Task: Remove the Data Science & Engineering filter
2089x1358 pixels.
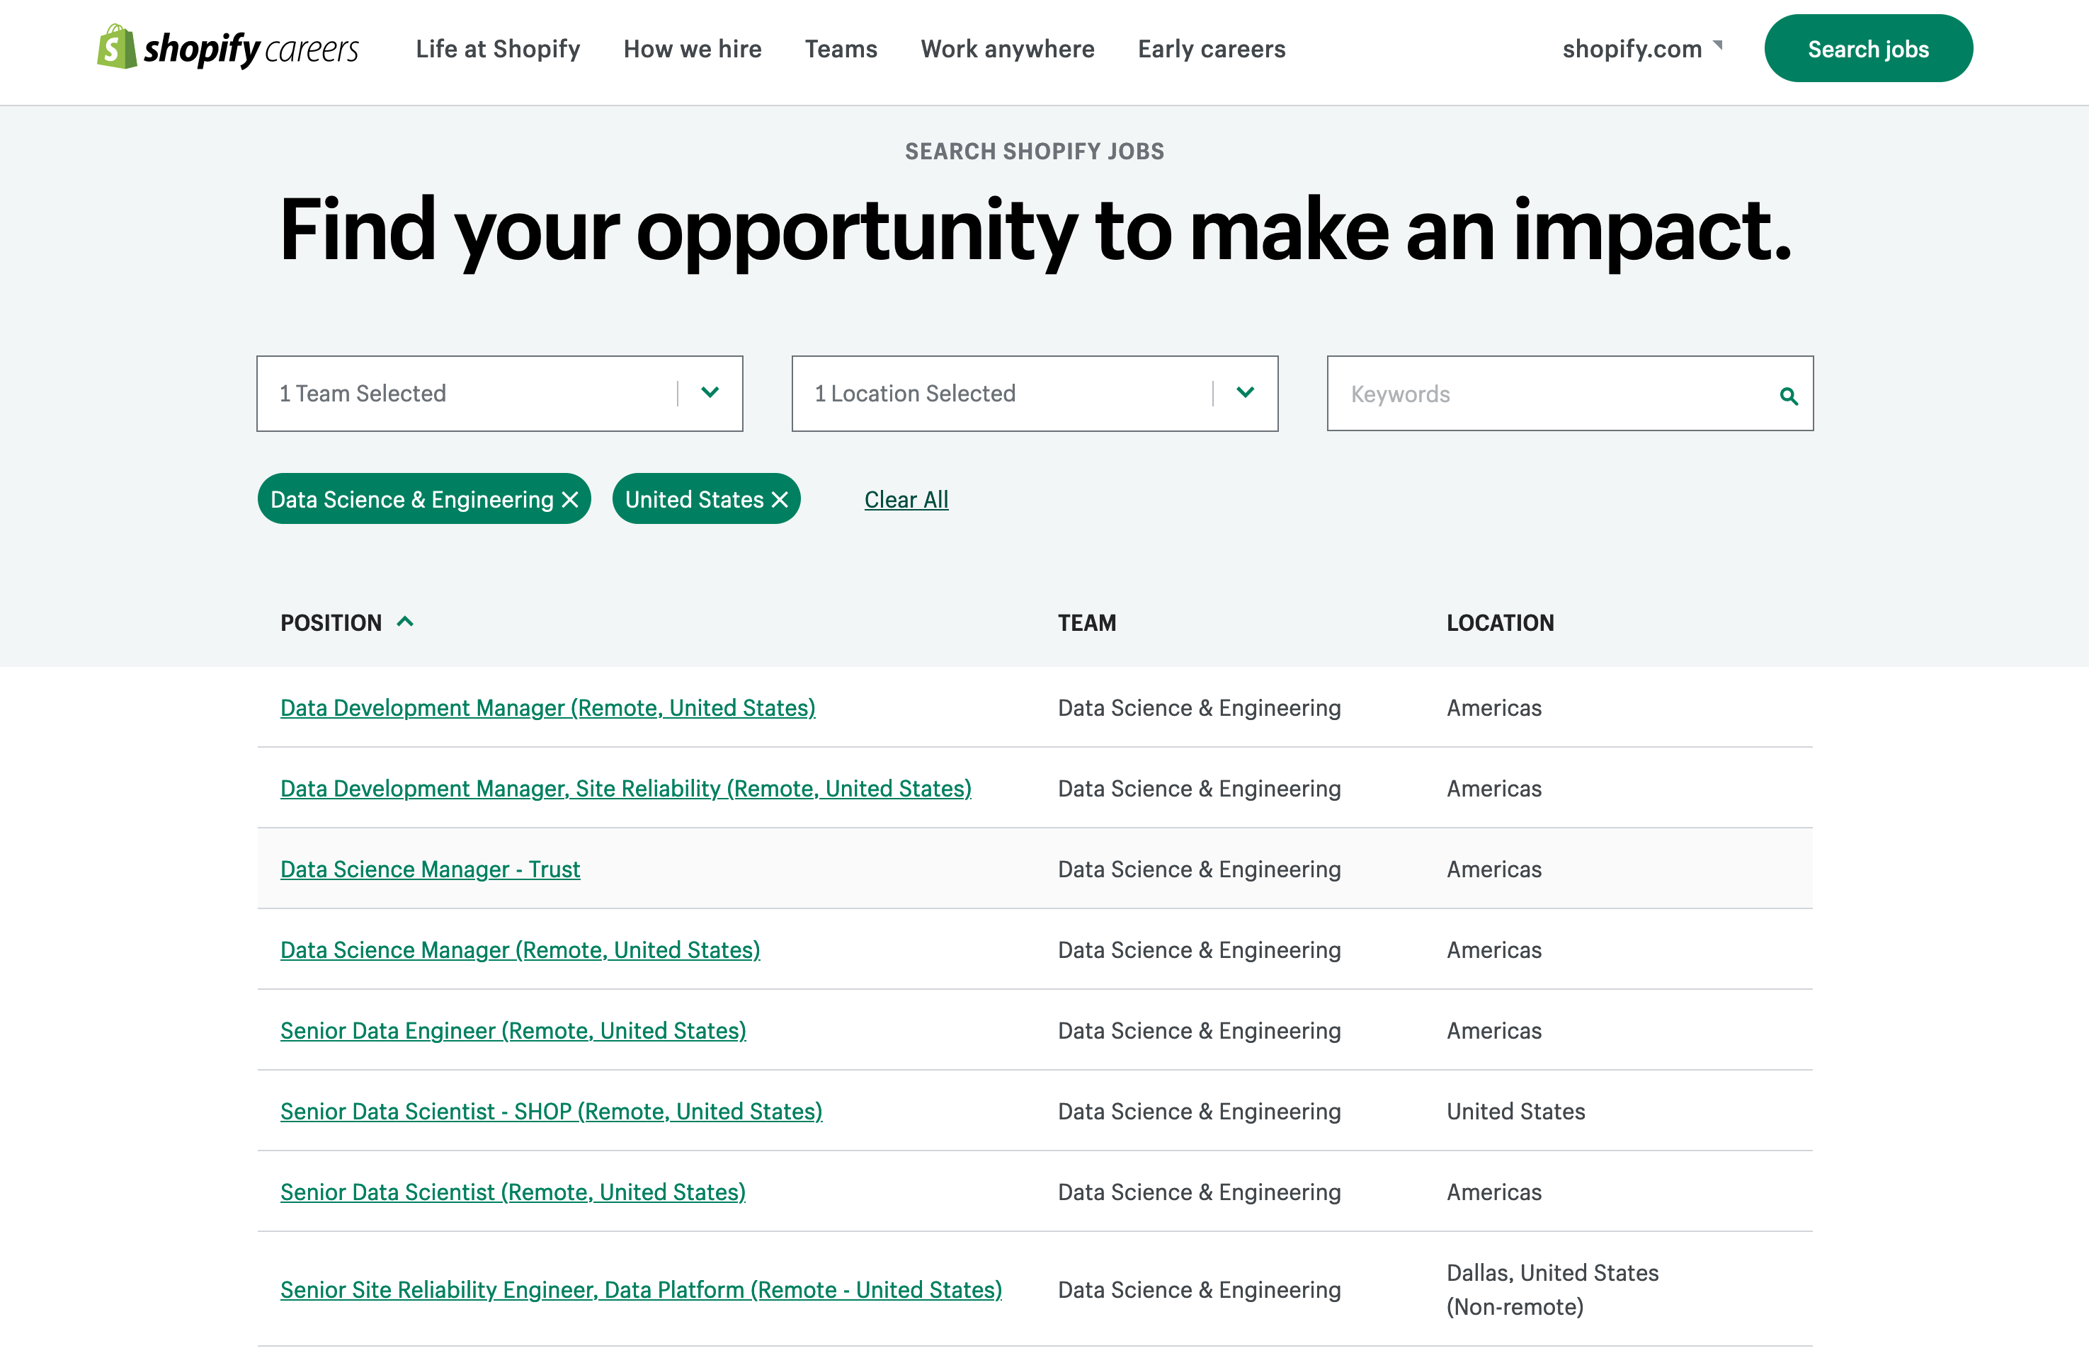Action: pyautogui.click(x=571, y=499)
